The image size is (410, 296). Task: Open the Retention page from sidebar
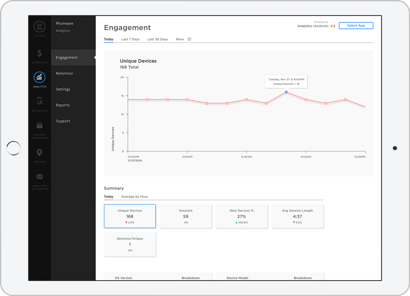65,73
